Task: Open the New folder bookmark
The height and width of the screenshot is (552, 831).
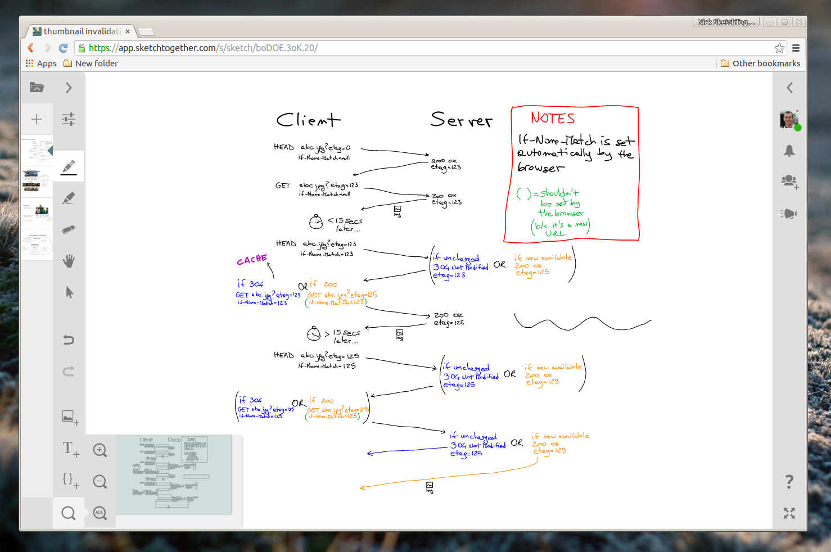Action: 91,64
